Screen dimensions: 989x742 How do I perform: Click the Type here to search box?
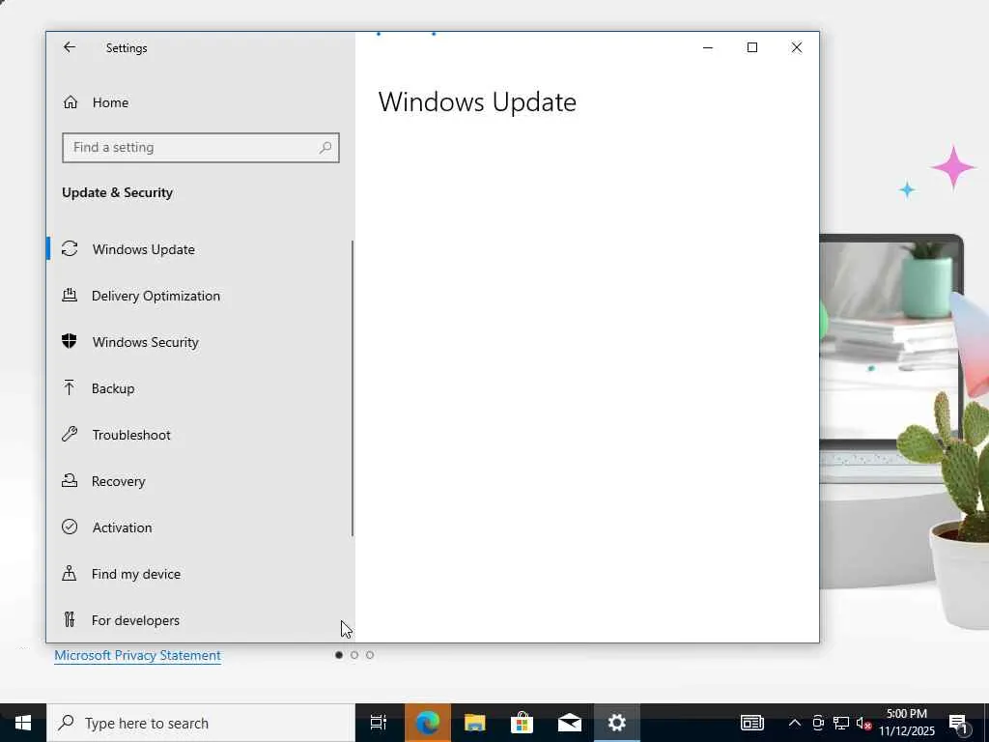pos(201,723)
